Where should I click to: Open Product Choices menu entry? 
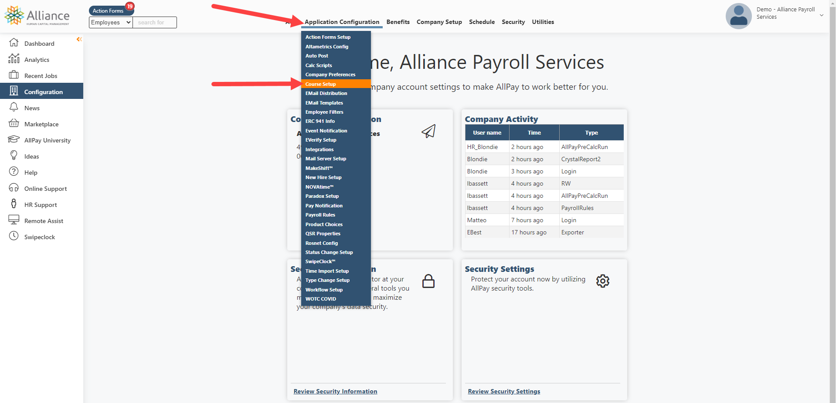[336, 224]
